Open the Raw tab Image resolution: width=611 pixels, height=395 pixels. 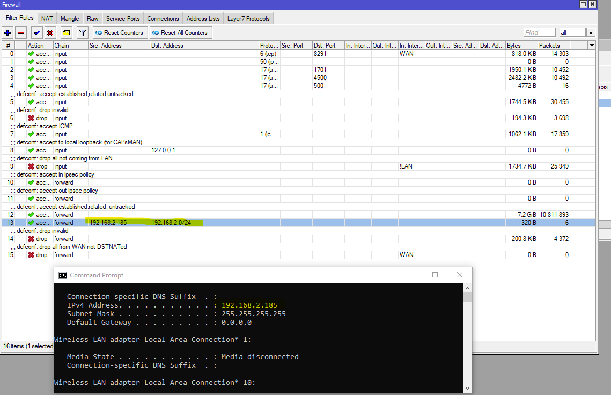click(93, 19)
